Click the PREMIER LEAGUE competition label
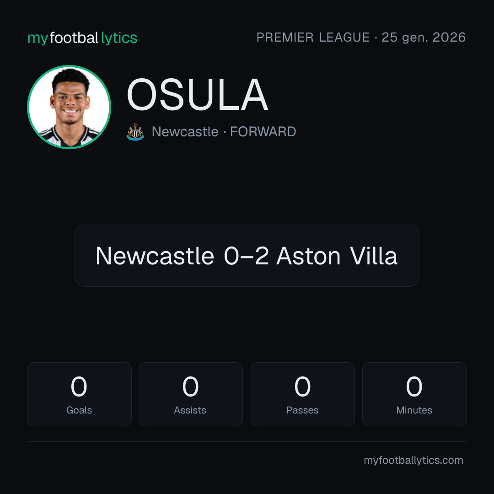Viewport: 494px width, 494px height. pos(313,37)
